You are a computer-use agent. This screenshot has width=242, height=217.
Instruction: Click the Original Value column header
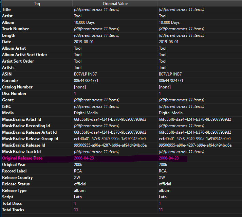[115, 3]
